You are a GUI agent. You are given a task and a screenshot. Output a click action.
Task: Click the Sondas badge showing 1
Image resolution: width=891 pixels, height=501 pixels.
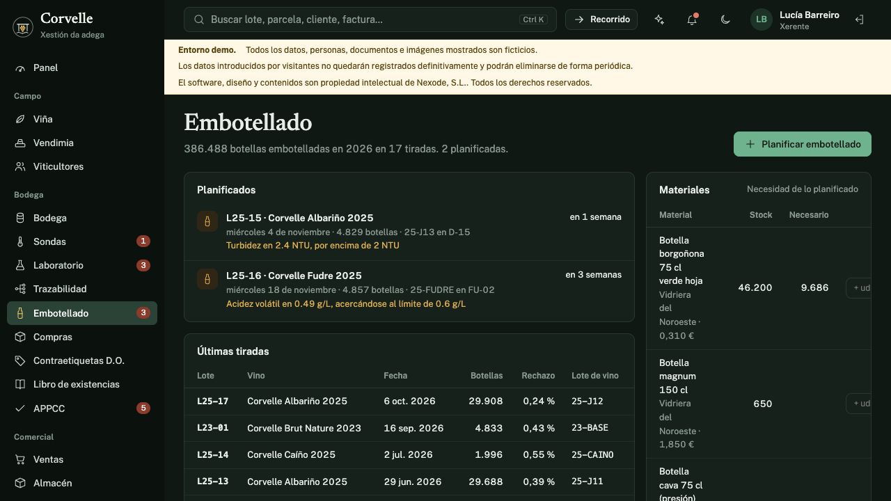coord(143,241)
